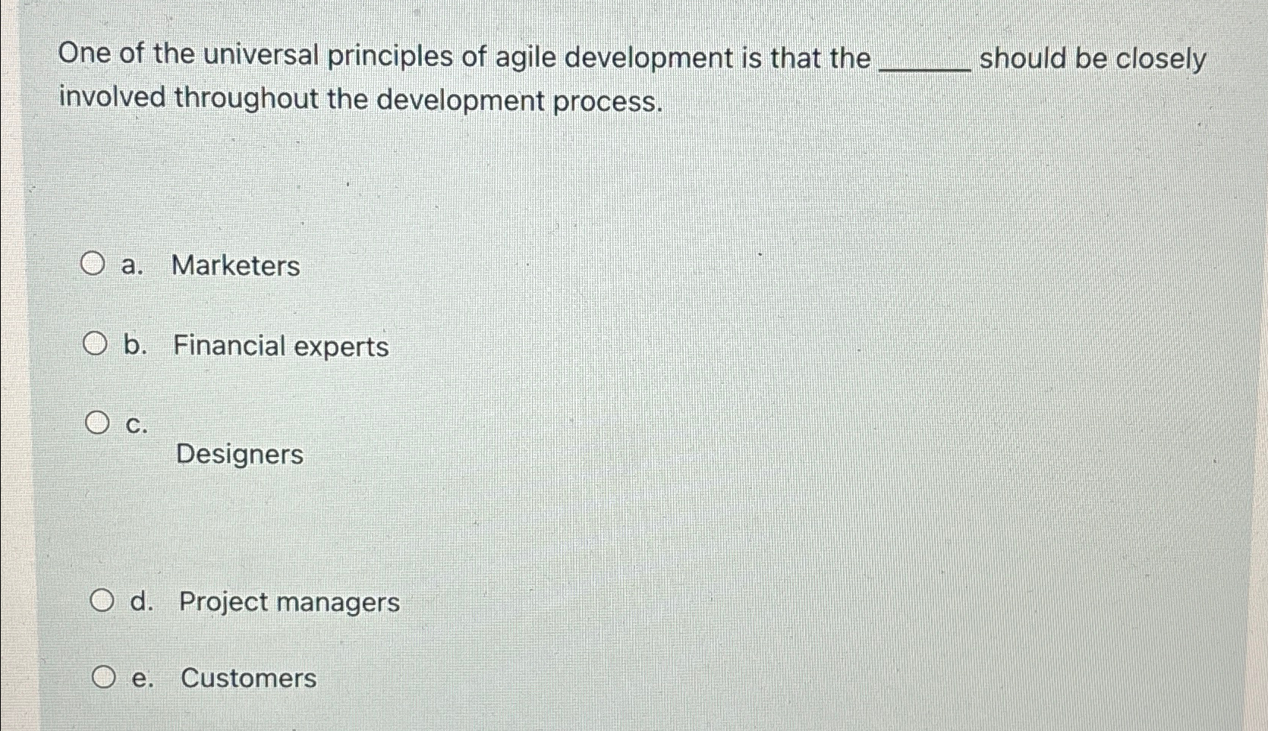Click the option letter a label
The image size is (1268, 731).
(134, 266)
